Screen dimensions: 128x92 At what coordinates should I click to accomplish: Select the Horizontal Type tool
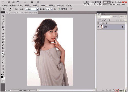click(x=3, y=60)
